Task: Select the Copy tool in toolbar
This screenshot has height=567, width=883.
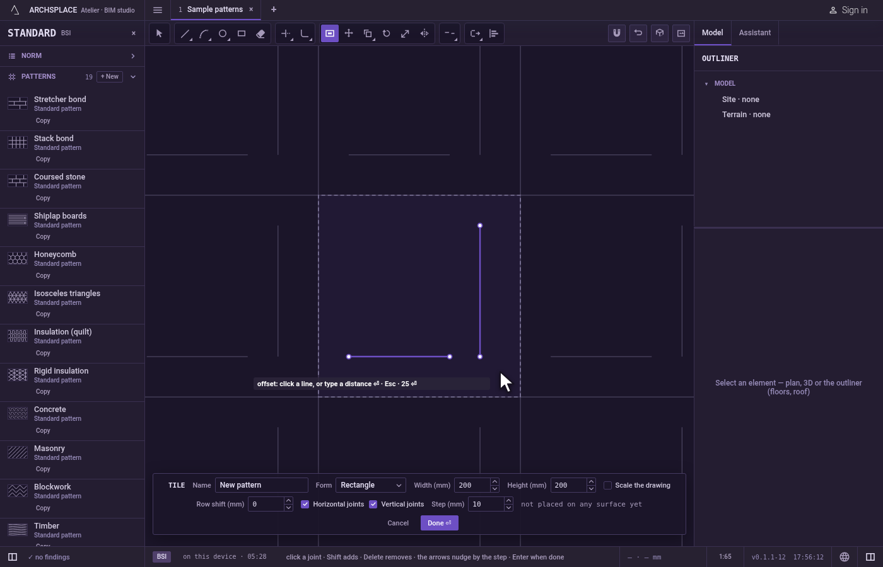Action: click(x=368, y=33)
